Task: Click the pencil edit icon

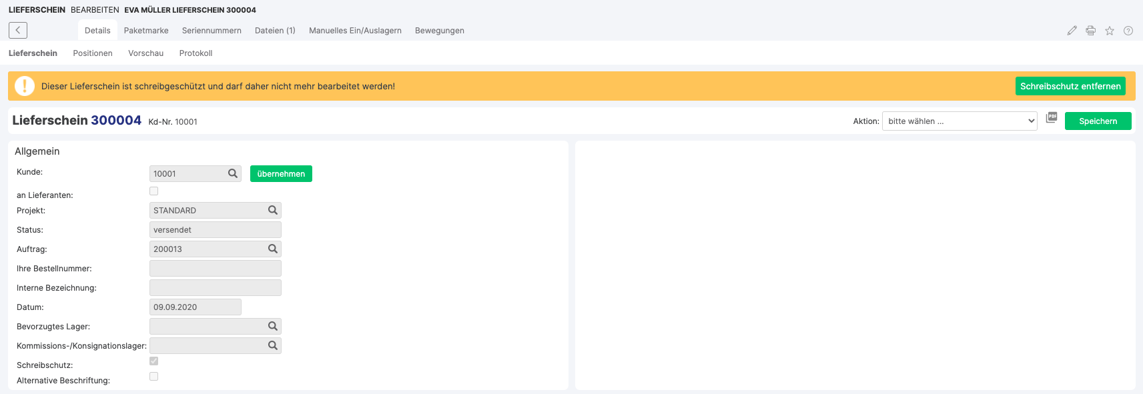Action: (1072, 31)
